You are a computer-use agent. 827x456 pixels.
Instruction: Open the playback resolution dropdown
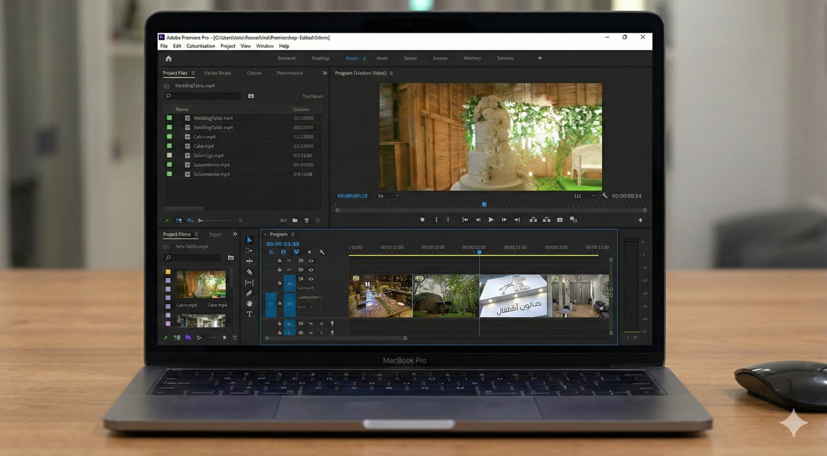[x=584, y=196]
